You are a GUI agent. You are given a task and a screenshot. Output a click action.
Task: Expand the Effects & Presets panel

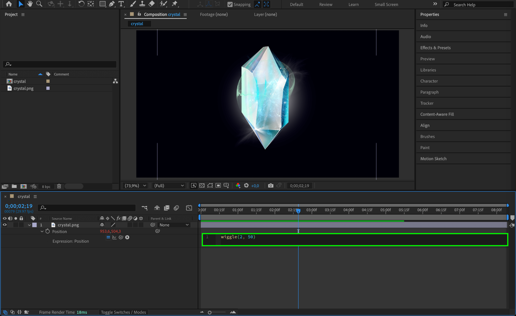(x=435, y=48)
